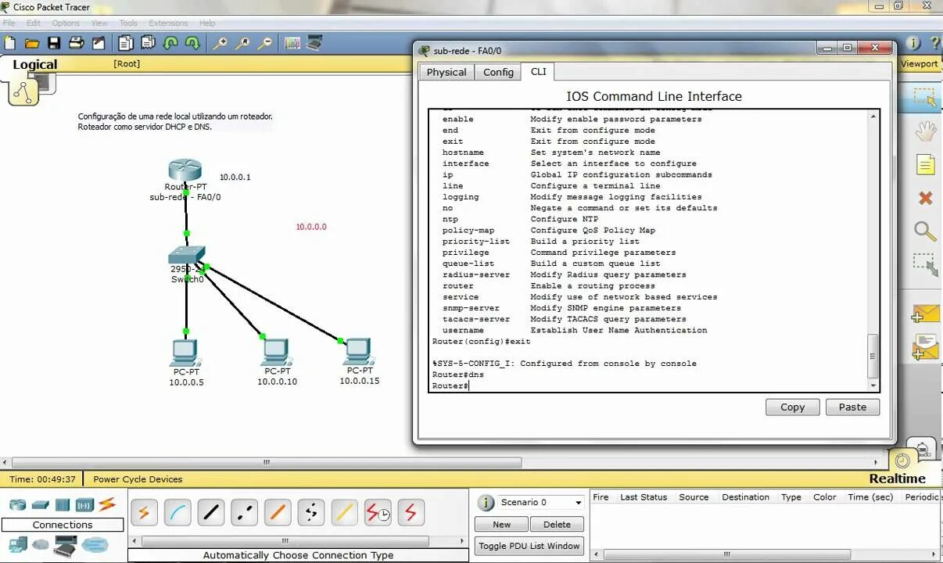Image resolution: width=943 pixels, height=563 pixels.
Task: Add a Complex PDU envelope
Action: point(925,347)
